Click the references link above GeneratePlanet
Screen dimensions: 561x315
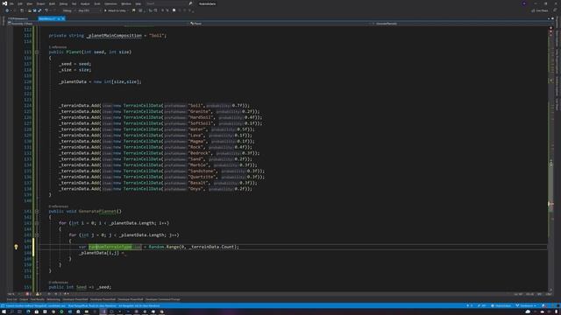(59, 206)
